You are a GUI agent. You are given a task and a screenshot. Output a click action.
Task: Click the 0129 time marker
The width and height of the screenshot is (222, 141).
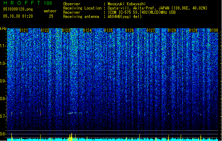coord(193,30)
